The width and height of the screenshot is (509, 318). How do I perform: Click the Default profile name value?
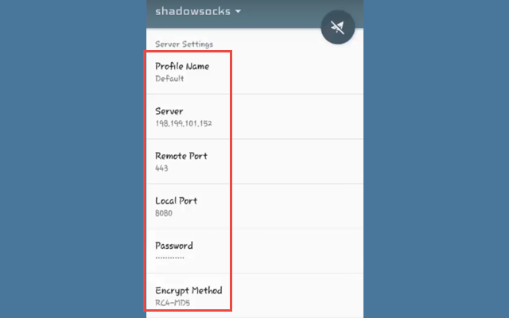point(169,79)
